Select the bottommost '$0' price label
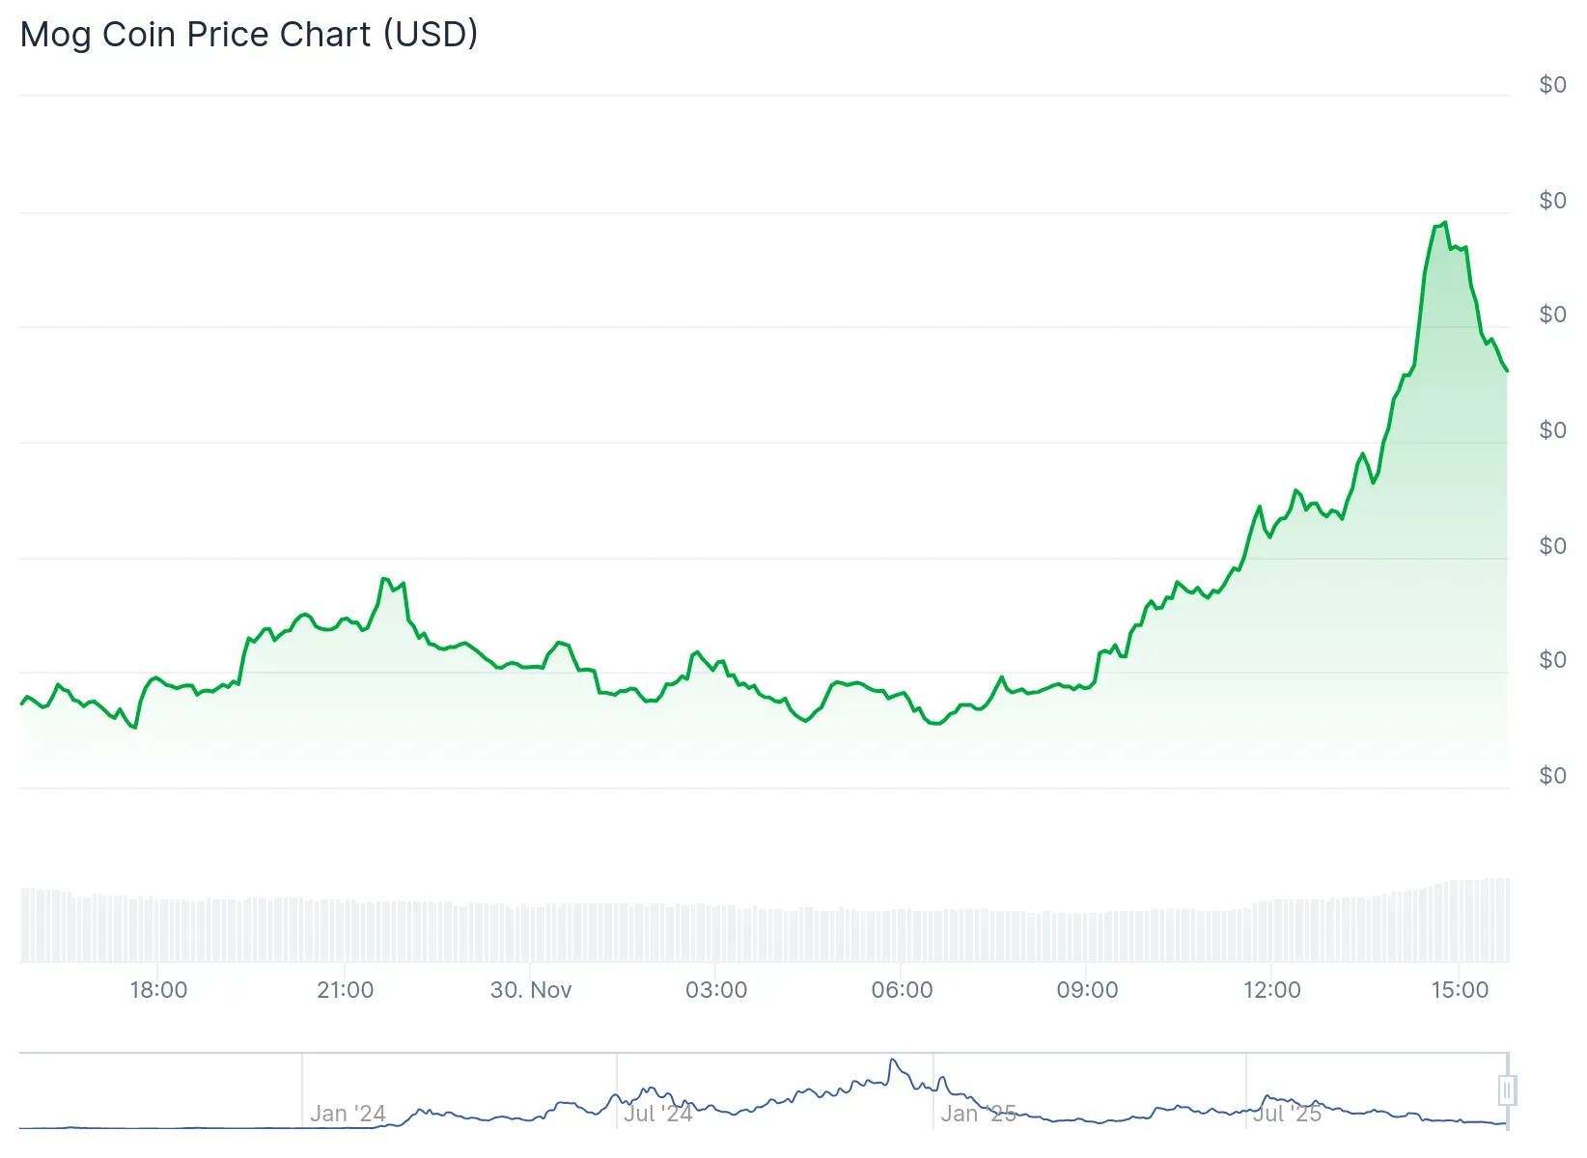Viewport: 1587px width, 1158px height. 1553,775
